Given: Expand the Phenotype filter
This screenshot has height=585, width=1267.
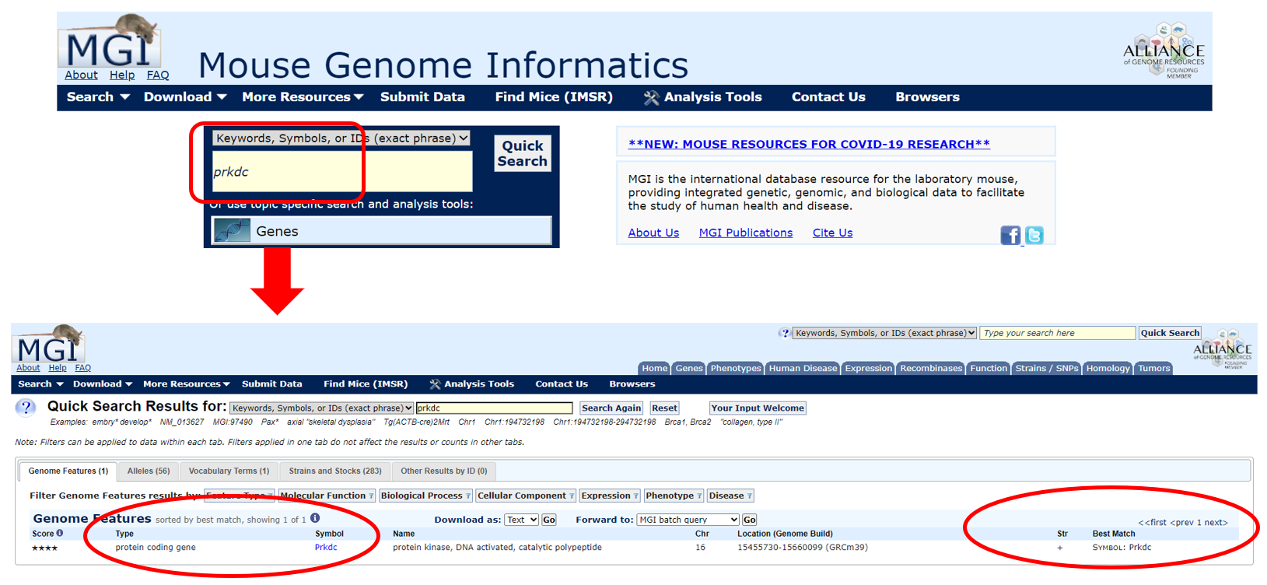Looking at the screenshot, I should pos(673,496).
